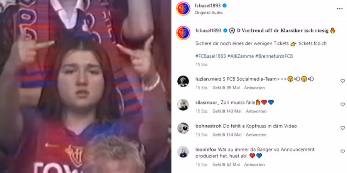View likes: Gefällt 99 Mal
The height and width of the screenshot is (173, 347).
pos(226,88)
